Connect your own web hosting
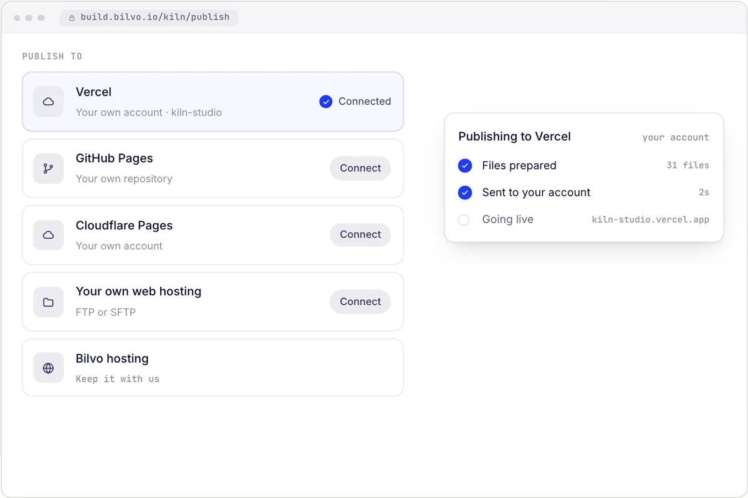 coord(360,302)
